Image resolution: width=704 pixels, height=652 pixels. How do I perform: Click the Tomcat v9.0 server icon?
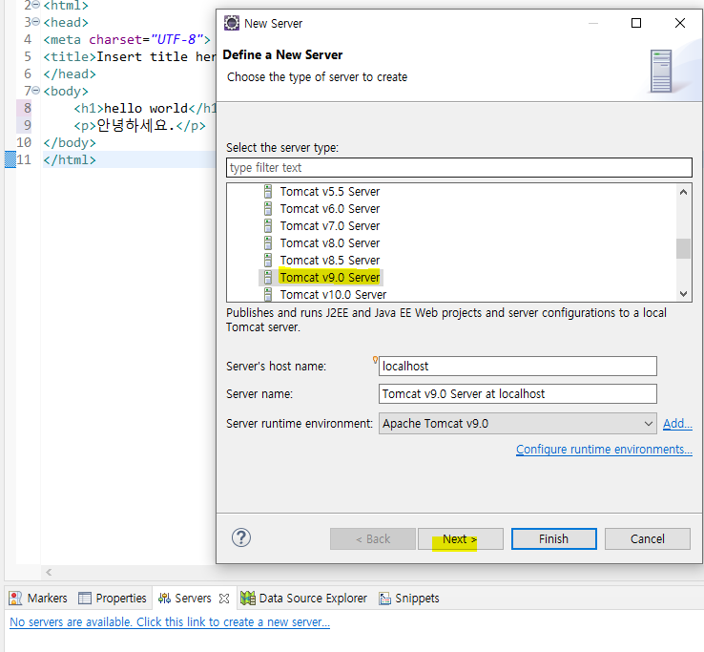[268, 277]
